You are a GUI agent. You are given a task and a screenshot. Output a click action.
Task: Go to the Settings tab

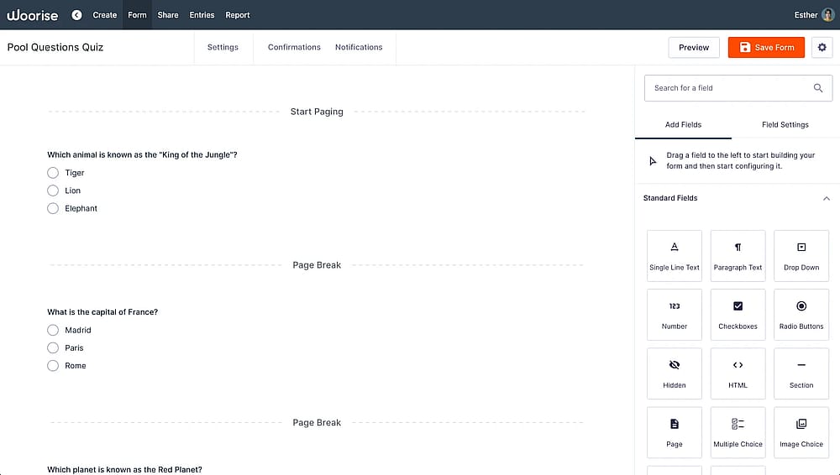coord(223,47)
